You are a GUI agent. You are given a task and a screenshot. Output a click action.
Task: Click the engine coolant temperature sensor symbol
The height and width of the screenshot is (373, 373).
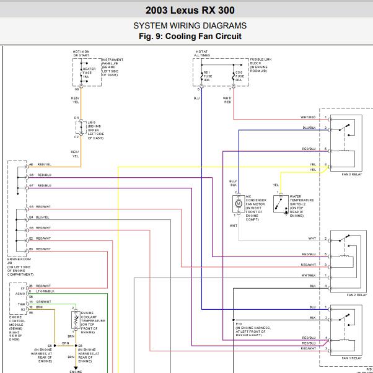click(76, 320)
